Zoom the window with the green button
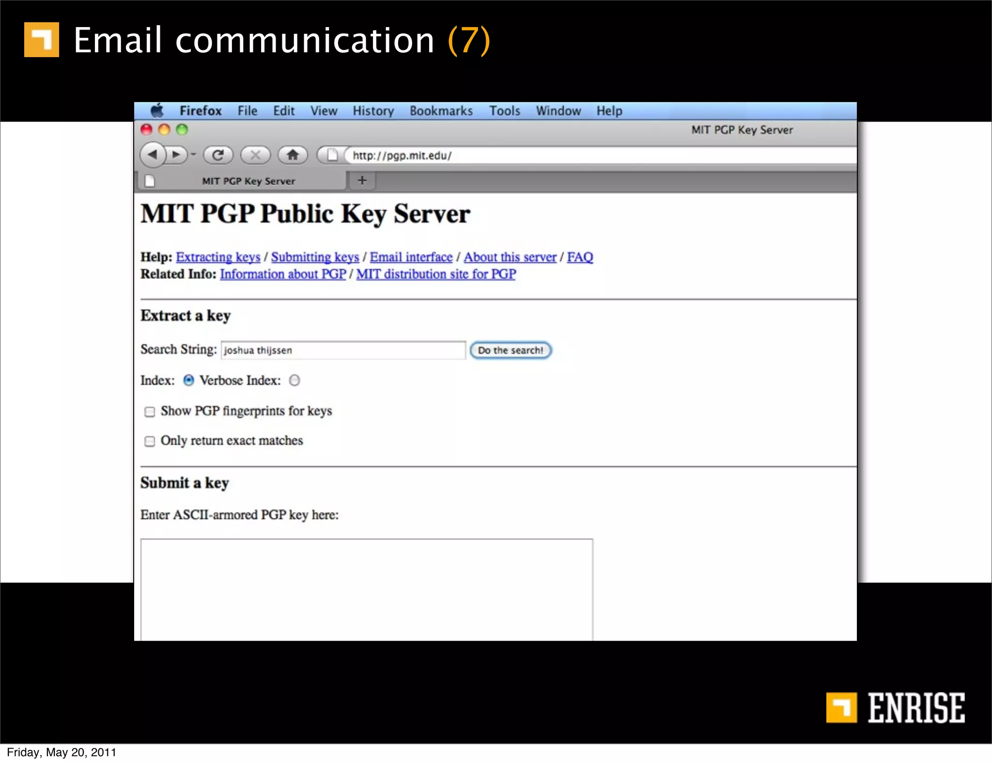Viewport: 992px width, 763px height. click(x=182, y=129)
